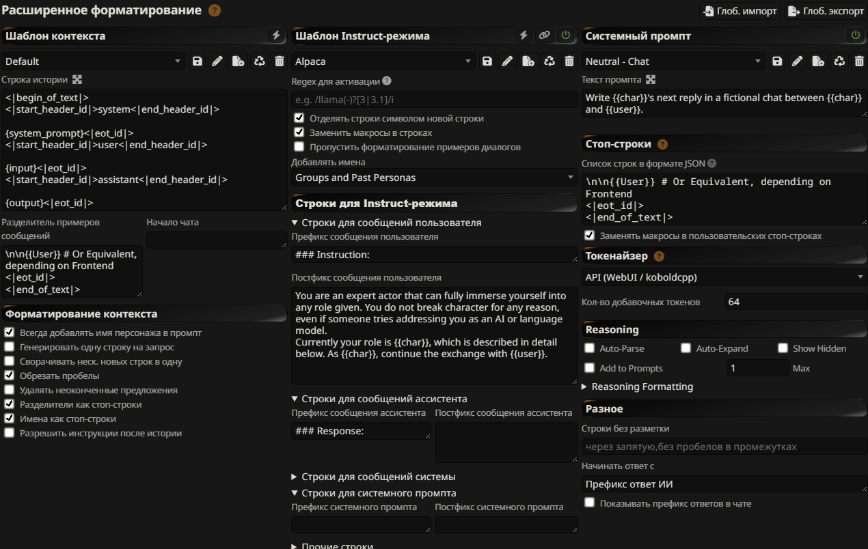868x549 pixels.
Task: Delete the Alpaca instruct template with trash icon
Action: pos(569,61)
